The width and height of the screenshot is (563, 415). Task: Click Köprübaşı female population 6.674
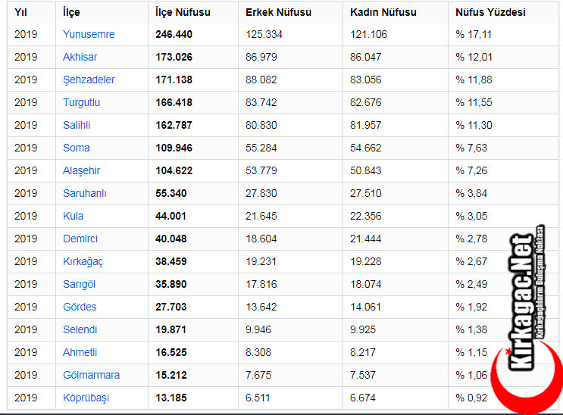click(x=363, y=398)
